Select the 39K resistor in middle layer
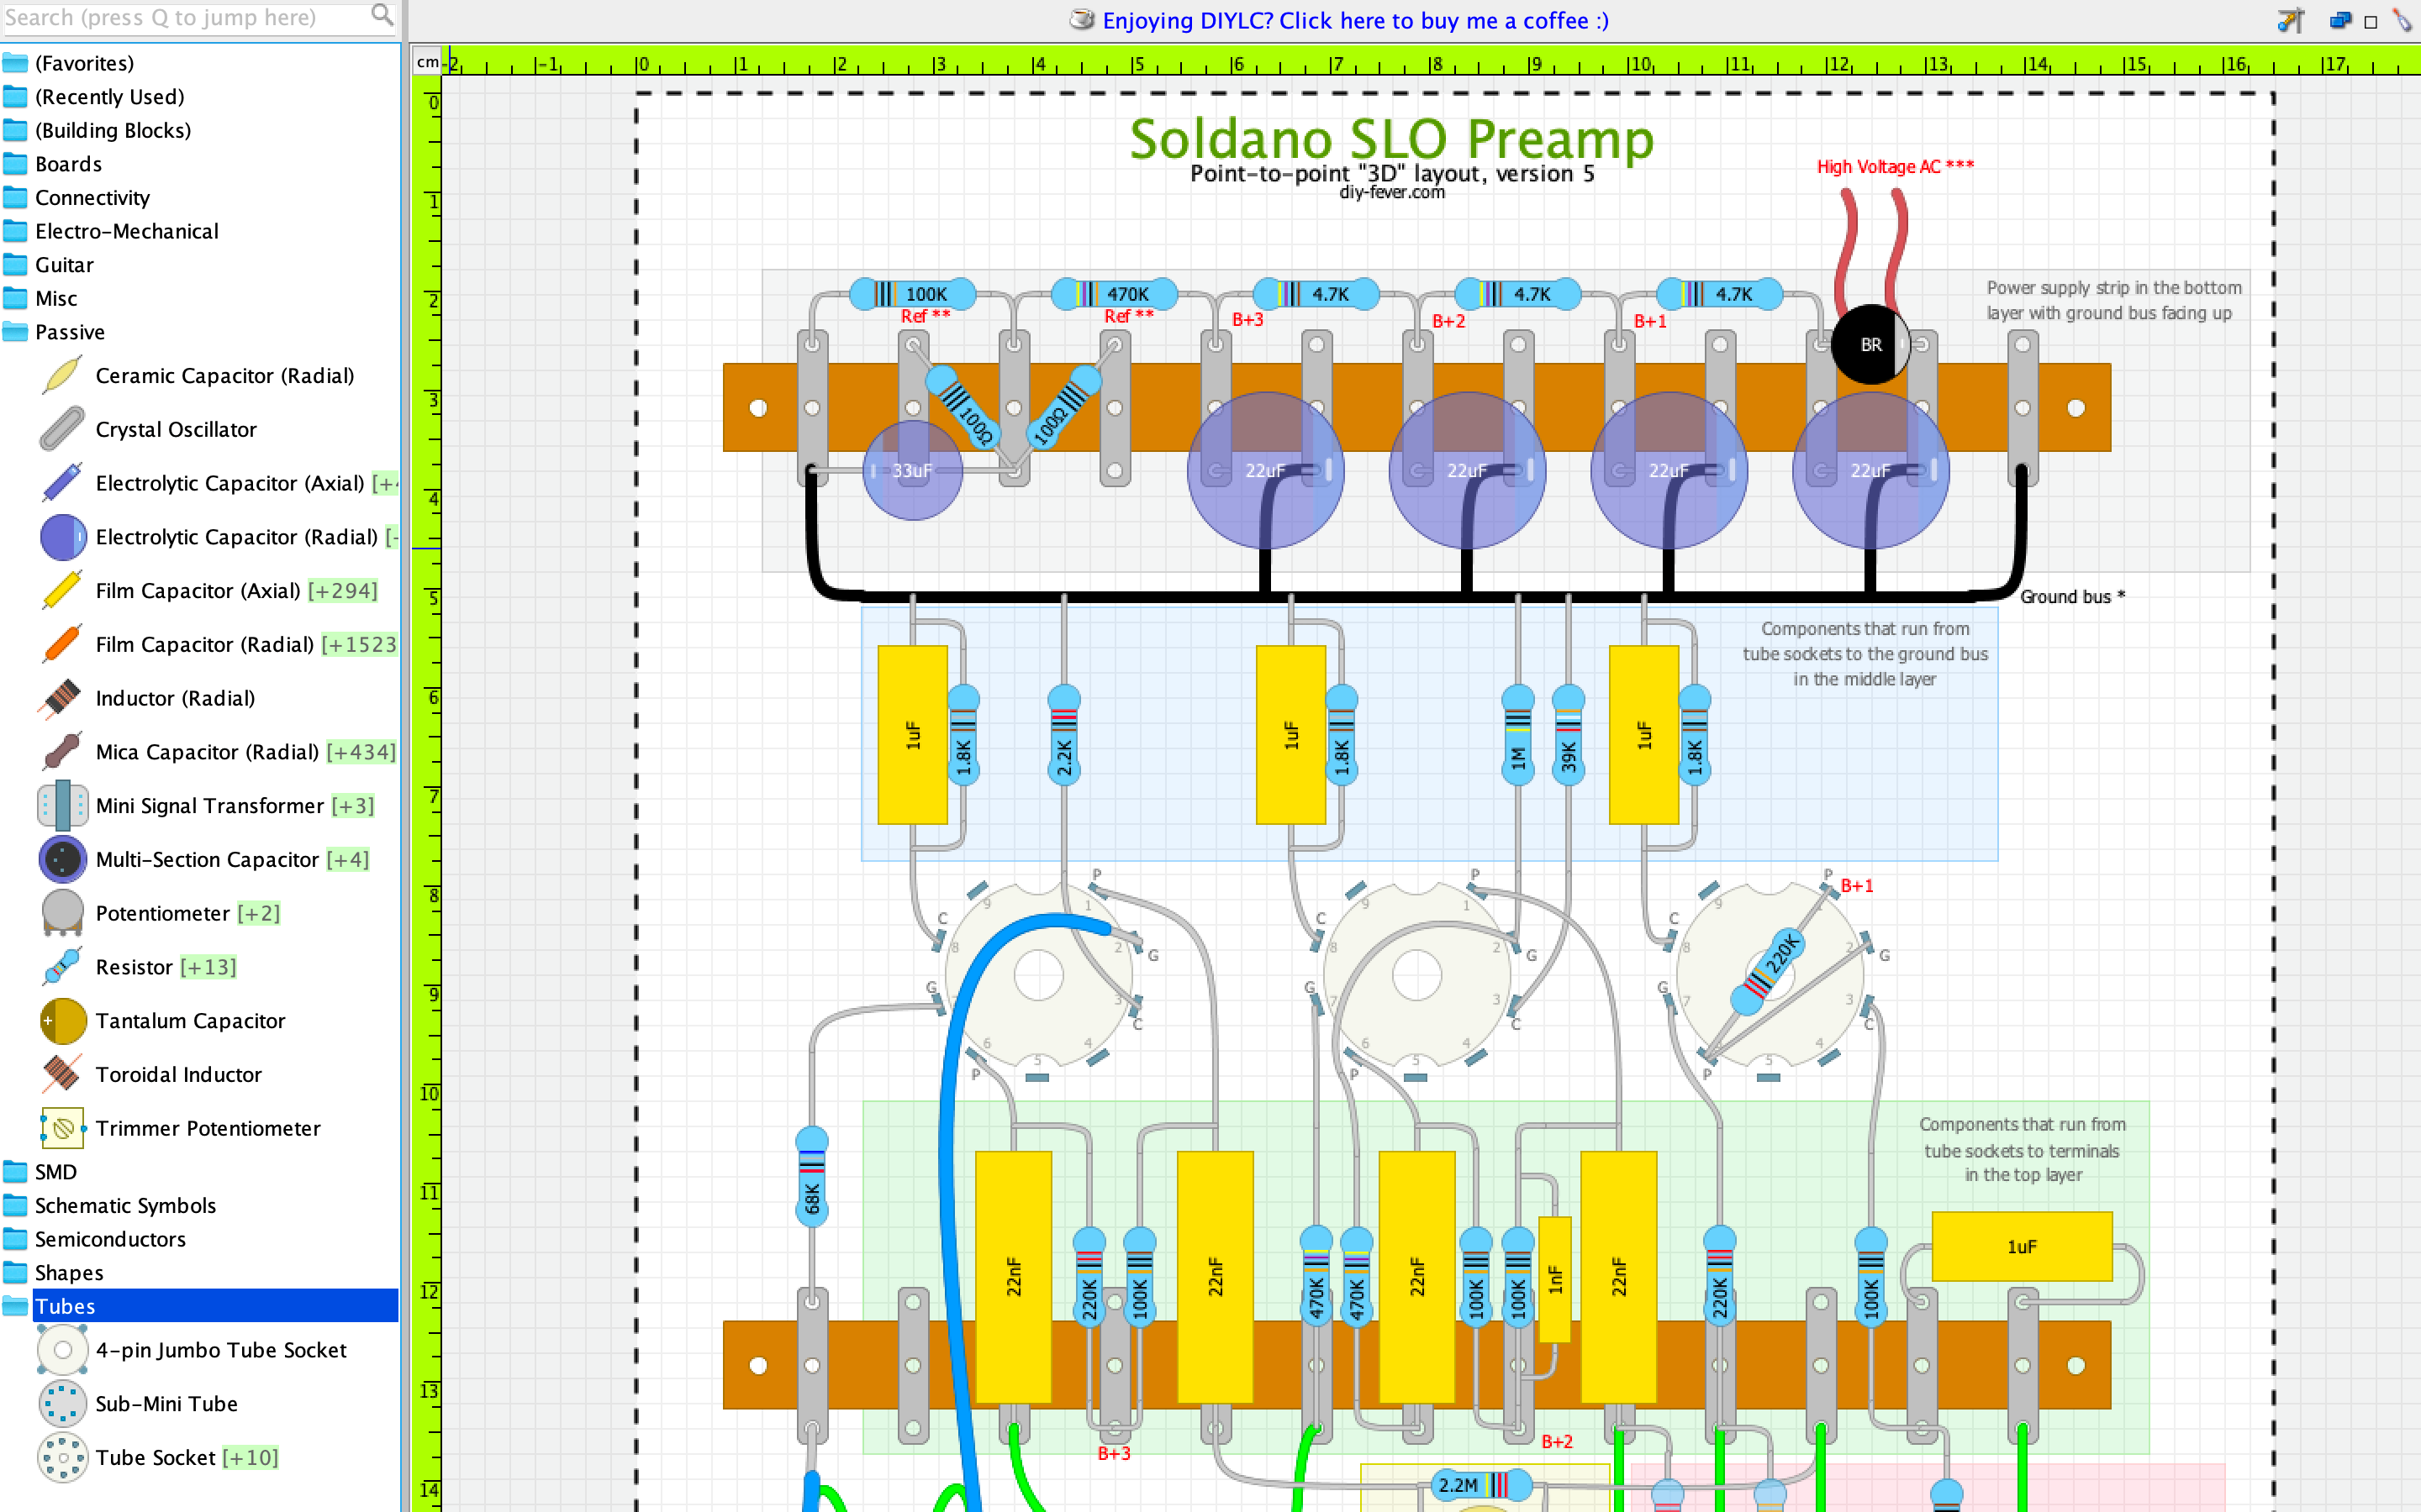2421x1512 pixels. pyautogui.click(x=1568, y=735)
